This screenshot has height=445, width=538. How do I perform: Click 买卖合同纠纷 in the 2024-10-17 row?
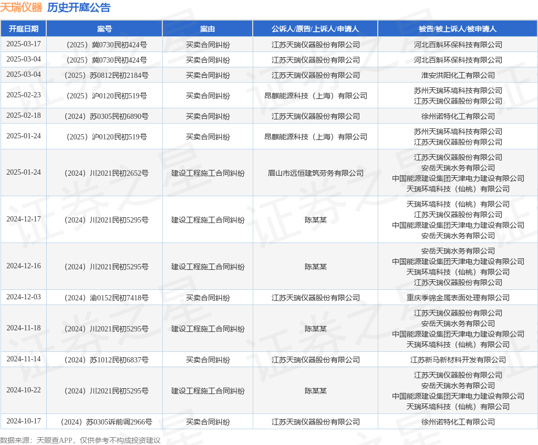[x=208, y=422]
